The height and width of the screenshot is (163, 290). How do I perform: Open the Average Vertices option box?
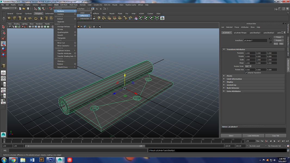pyautogui.click(x=75, y=27)
